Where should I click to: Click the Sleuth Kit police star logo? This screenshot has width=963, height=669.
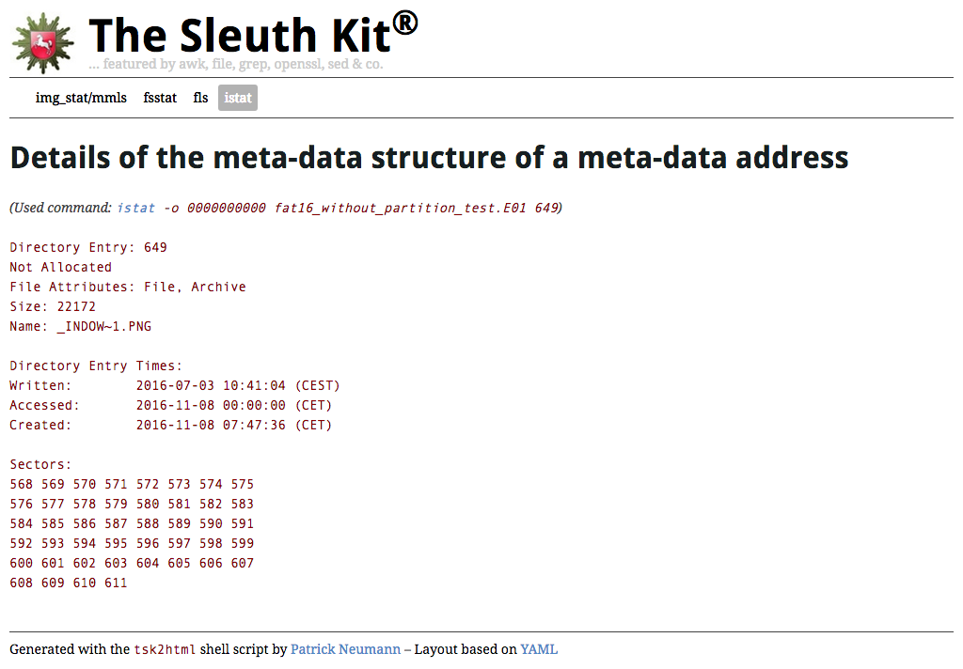tap(43, 43)
